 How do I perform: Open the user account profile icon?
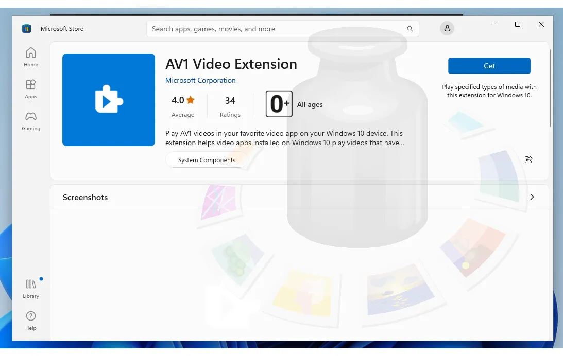(447, 28)
